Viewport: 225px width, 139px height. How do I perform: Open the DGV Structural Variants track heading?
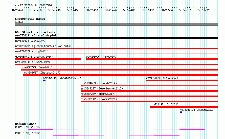[x=35, y=32]
